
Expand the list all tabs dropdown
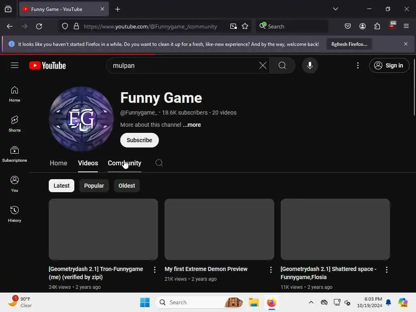point(335,9)
